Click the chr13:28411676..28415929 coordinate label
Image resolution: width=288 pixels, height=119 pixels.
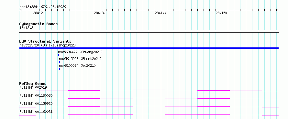pyautogui.click(x=43, y=7)
